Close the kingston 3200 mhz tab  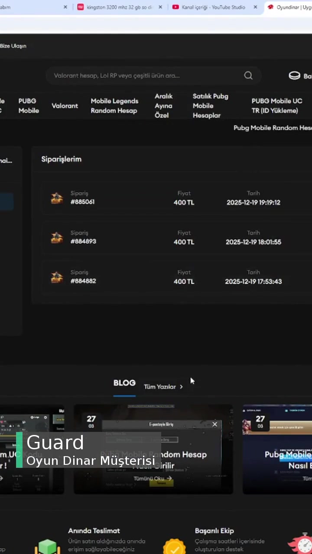coord(161,7)
